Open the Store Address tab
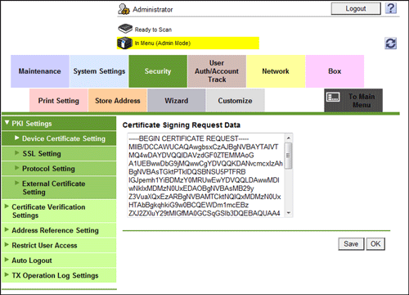Screen dimensions: 409x295 (118, 101)
